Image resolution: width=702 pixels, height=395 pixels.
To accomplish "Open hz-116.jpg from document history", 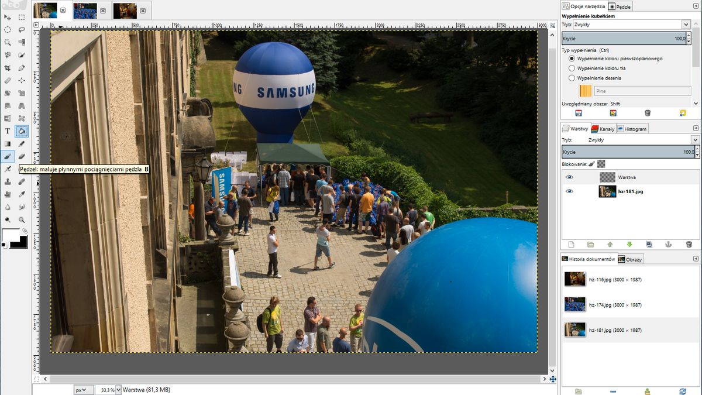I will (x=631, y=279).
